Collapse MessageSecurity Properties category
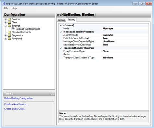154x128 pixels. 61,32
